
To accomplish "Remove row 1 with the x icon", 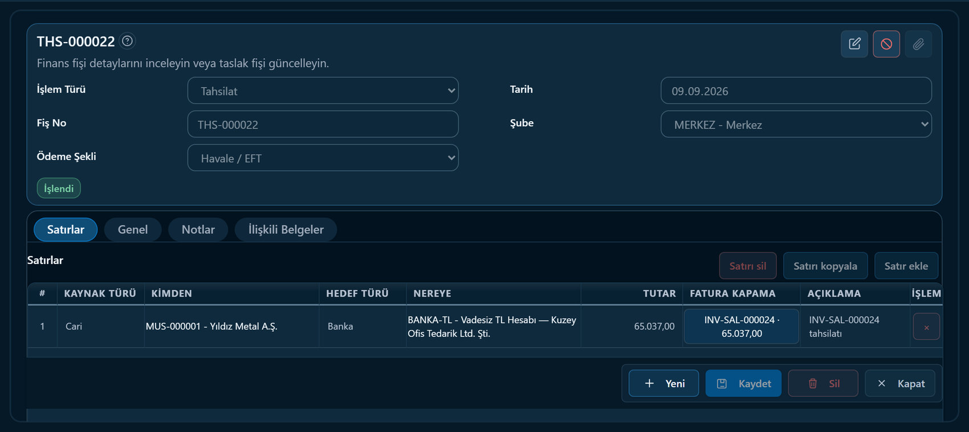I will coord(926,327).
